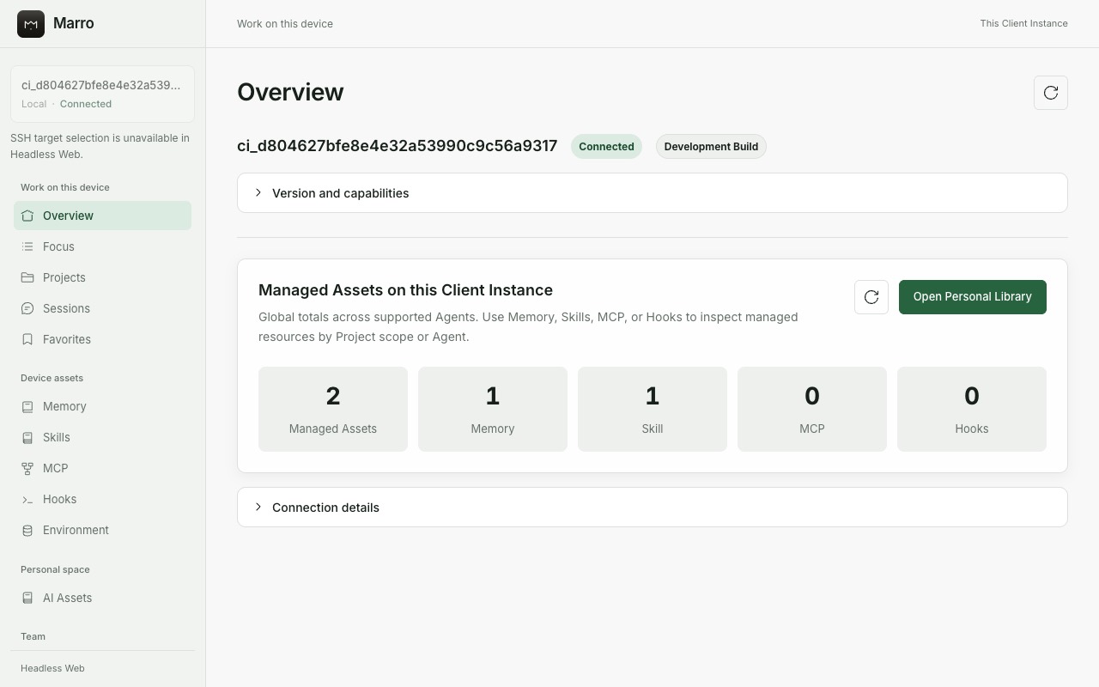Open the Environment page

102,530
